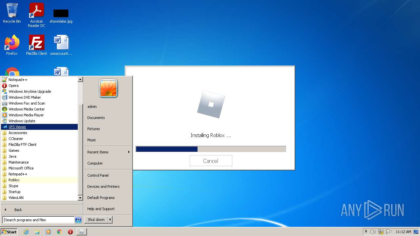420x236 pixels.
Task: Open the Recycle Bin desktop icon
Action: tap(12, 13)
